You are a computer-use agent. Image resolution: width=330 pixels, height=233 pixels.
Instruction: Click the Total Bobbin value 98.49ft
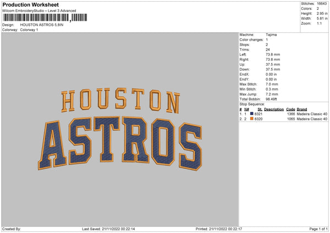click(271, 99)
